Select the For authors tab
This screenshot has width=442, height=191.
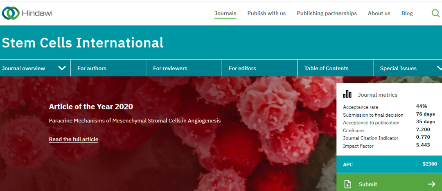pyautogui.click(x=92, y=68)
